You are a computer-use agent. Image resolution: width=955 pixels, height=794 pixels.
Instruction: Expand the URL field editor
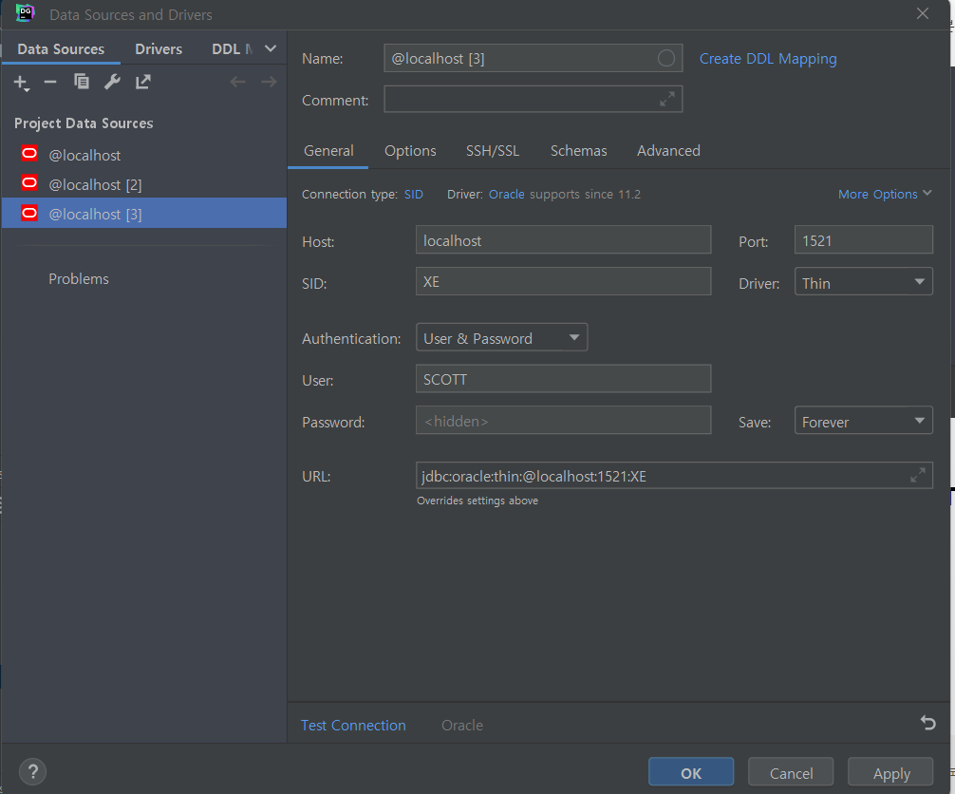pos(918,475)
